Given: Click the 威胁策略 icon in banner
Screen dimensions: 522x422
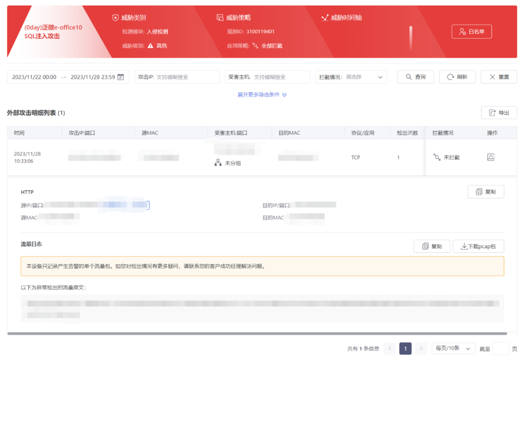Looking at the screenshot, I should pyautogui.click(x=220, y=18).
